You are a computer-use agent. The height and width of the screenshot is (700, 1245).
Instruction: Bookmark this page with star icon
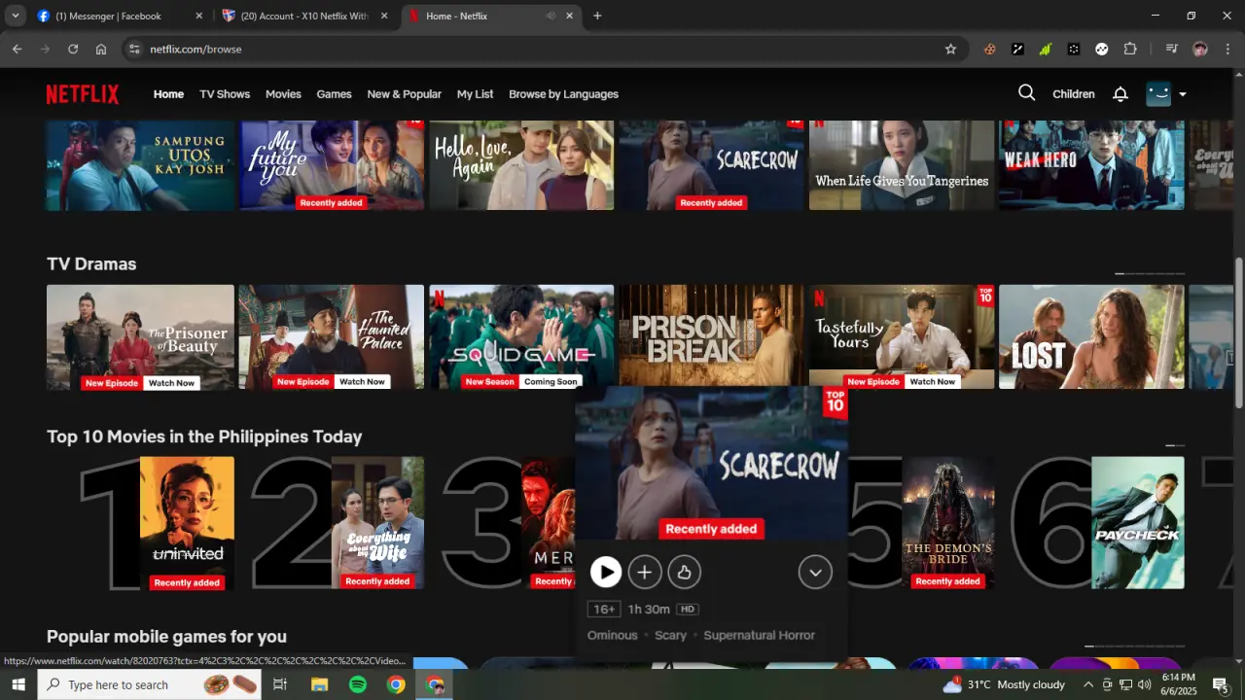[950, 49]
